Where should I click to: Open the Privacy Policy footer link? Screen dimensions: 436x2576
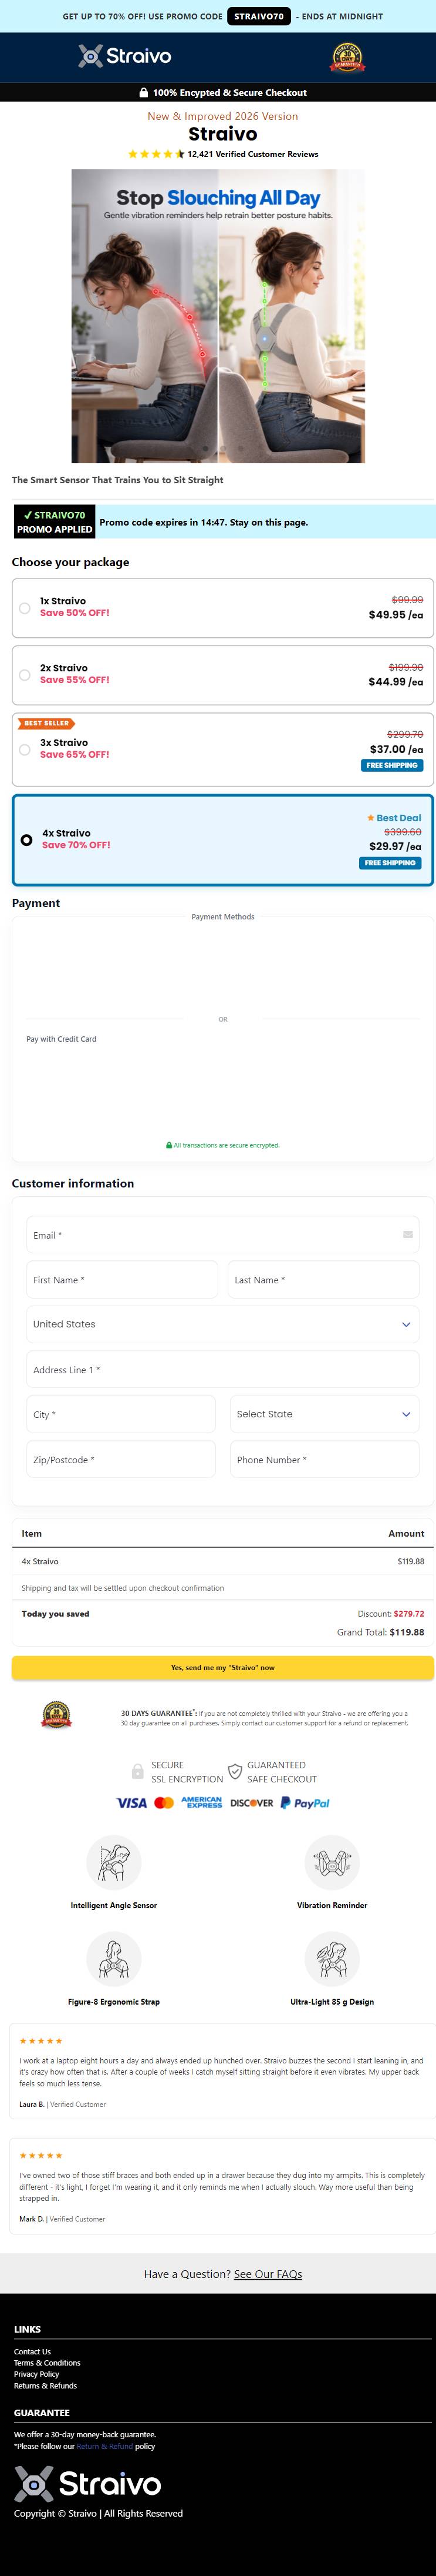(36, 2373)
